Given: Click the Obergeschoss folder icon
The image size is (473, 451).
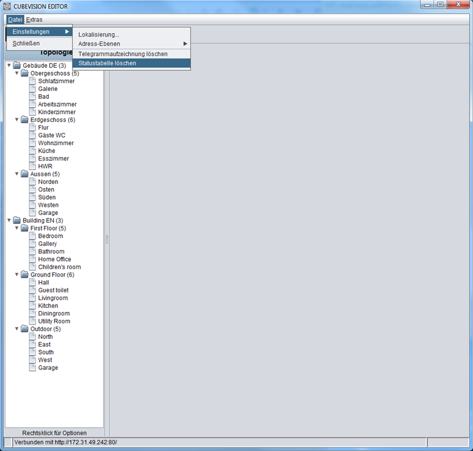Looking at the screenshot, I should tap(24, 73).
